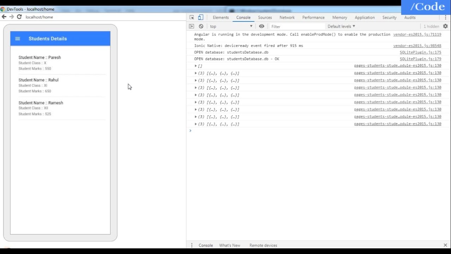Image resolution: width=451 pixels, height=254 pixels.
Task: Close the bottom drawer with X
Action: 445,245
